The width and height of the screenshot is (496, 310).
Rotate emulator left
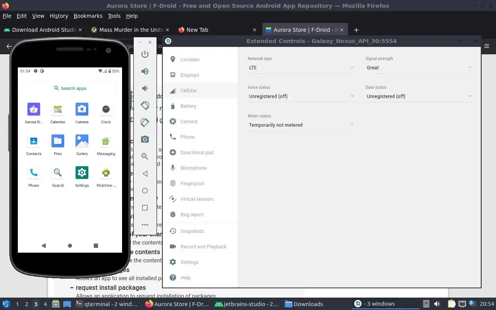click(x=145, y=105)
